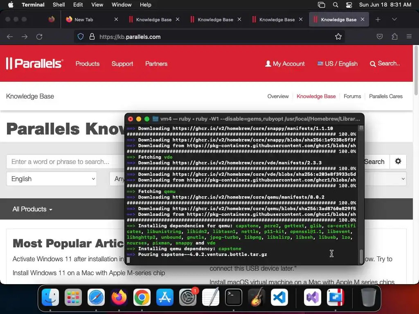
Task: Open My Account
Action: 285,63
